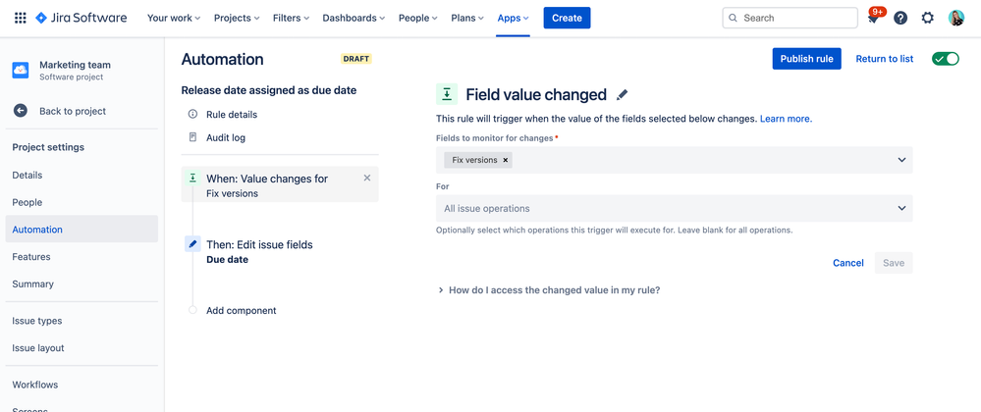Click the Return to list link
The image size is (981, 412).
884,59
